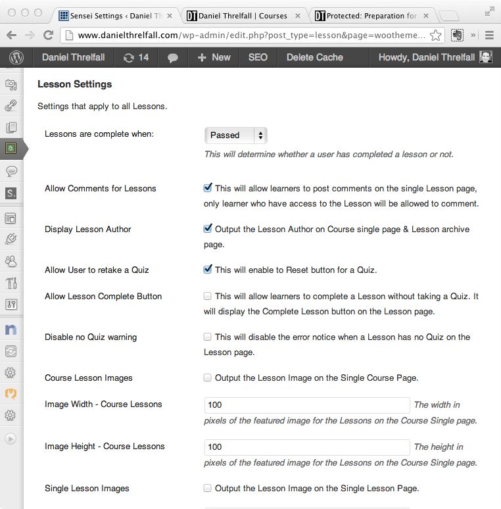The height and width of the screenshot is (509, 501).
Task: Switch to the Sensei Settings browser tab
Action: (115, 16)
